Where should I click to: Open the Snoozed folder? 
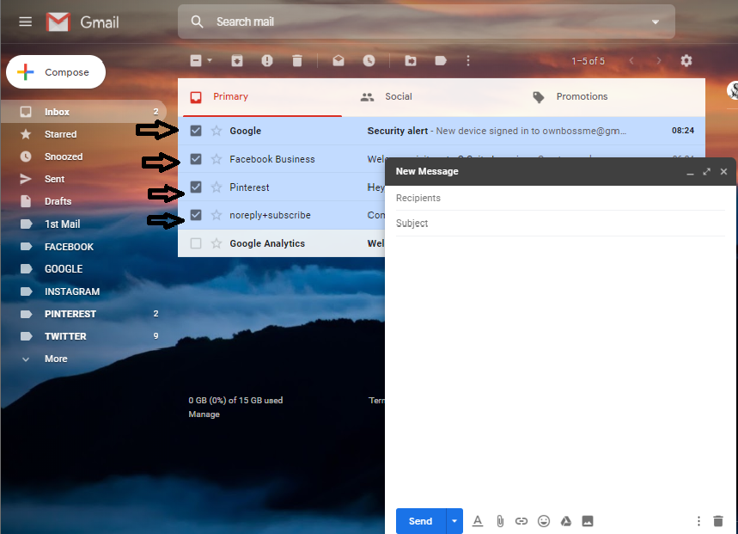coord(84,157)
